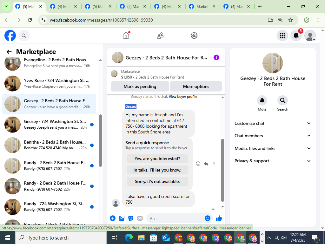Reload the page in browser
Image resolution: width=325 pixels, height=244 pixels.
tap(30, 20)
